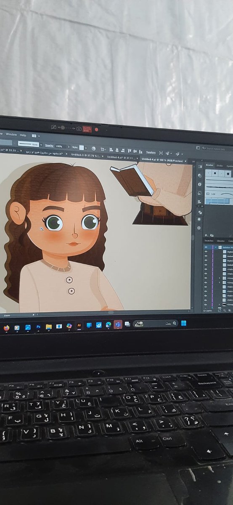The height and width of the screenshot is (505, 233).
Task: Select the highlighted blue brush row in Brushes
Action: [x=217, y=201]
